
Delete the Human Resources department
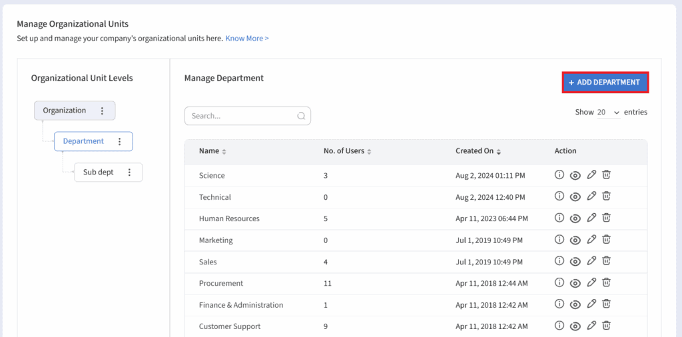point(606,218)
